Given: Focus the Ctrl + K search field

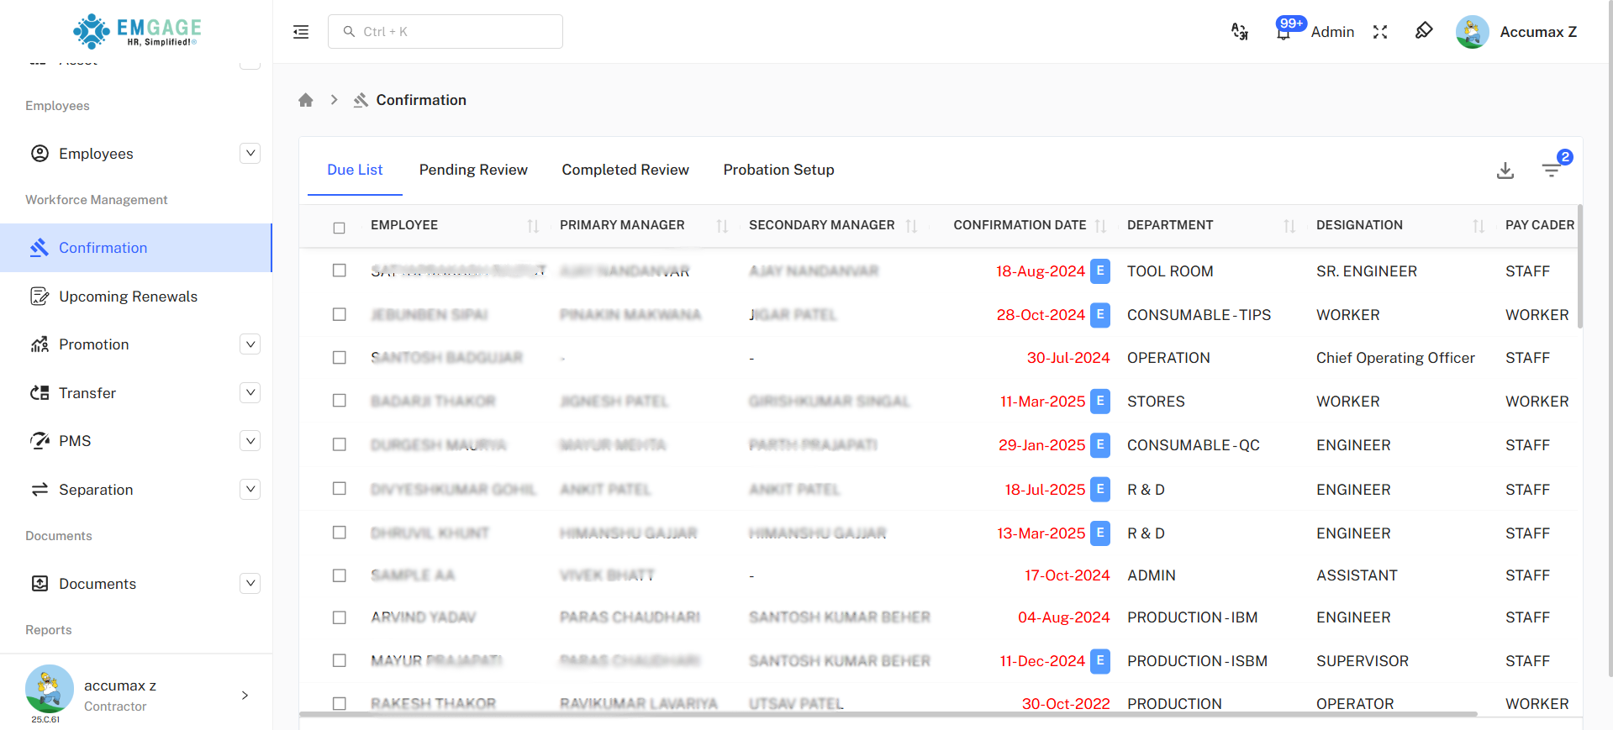Looking at the screenshot, I should tap(445, 32).
